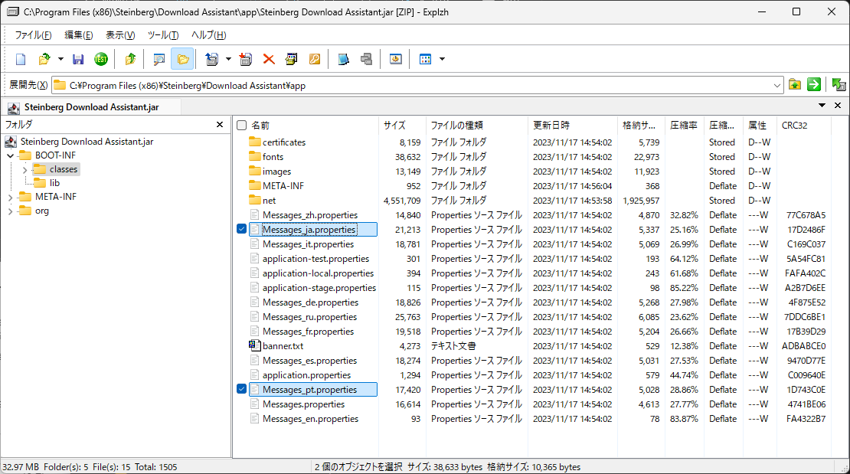Image resolution: width=850 pixels, height=474 pixels.
Task: Click the red X delete icon
Action: (268, 59)
